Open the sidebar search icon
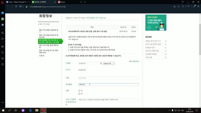 pos(3,33)
